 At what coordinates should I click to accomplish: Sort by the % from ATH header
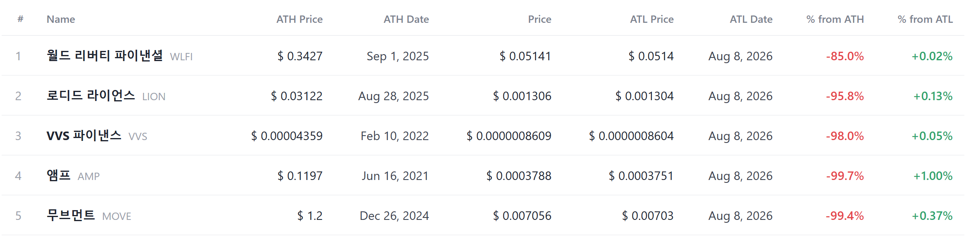(835, 19)
